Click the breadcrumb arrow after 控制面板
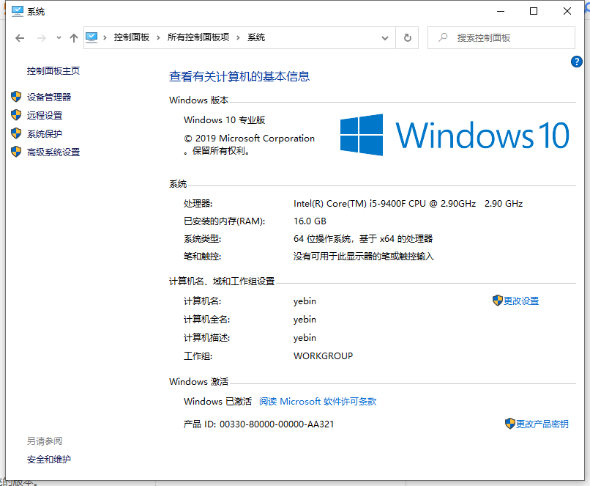 coord(158,37)
